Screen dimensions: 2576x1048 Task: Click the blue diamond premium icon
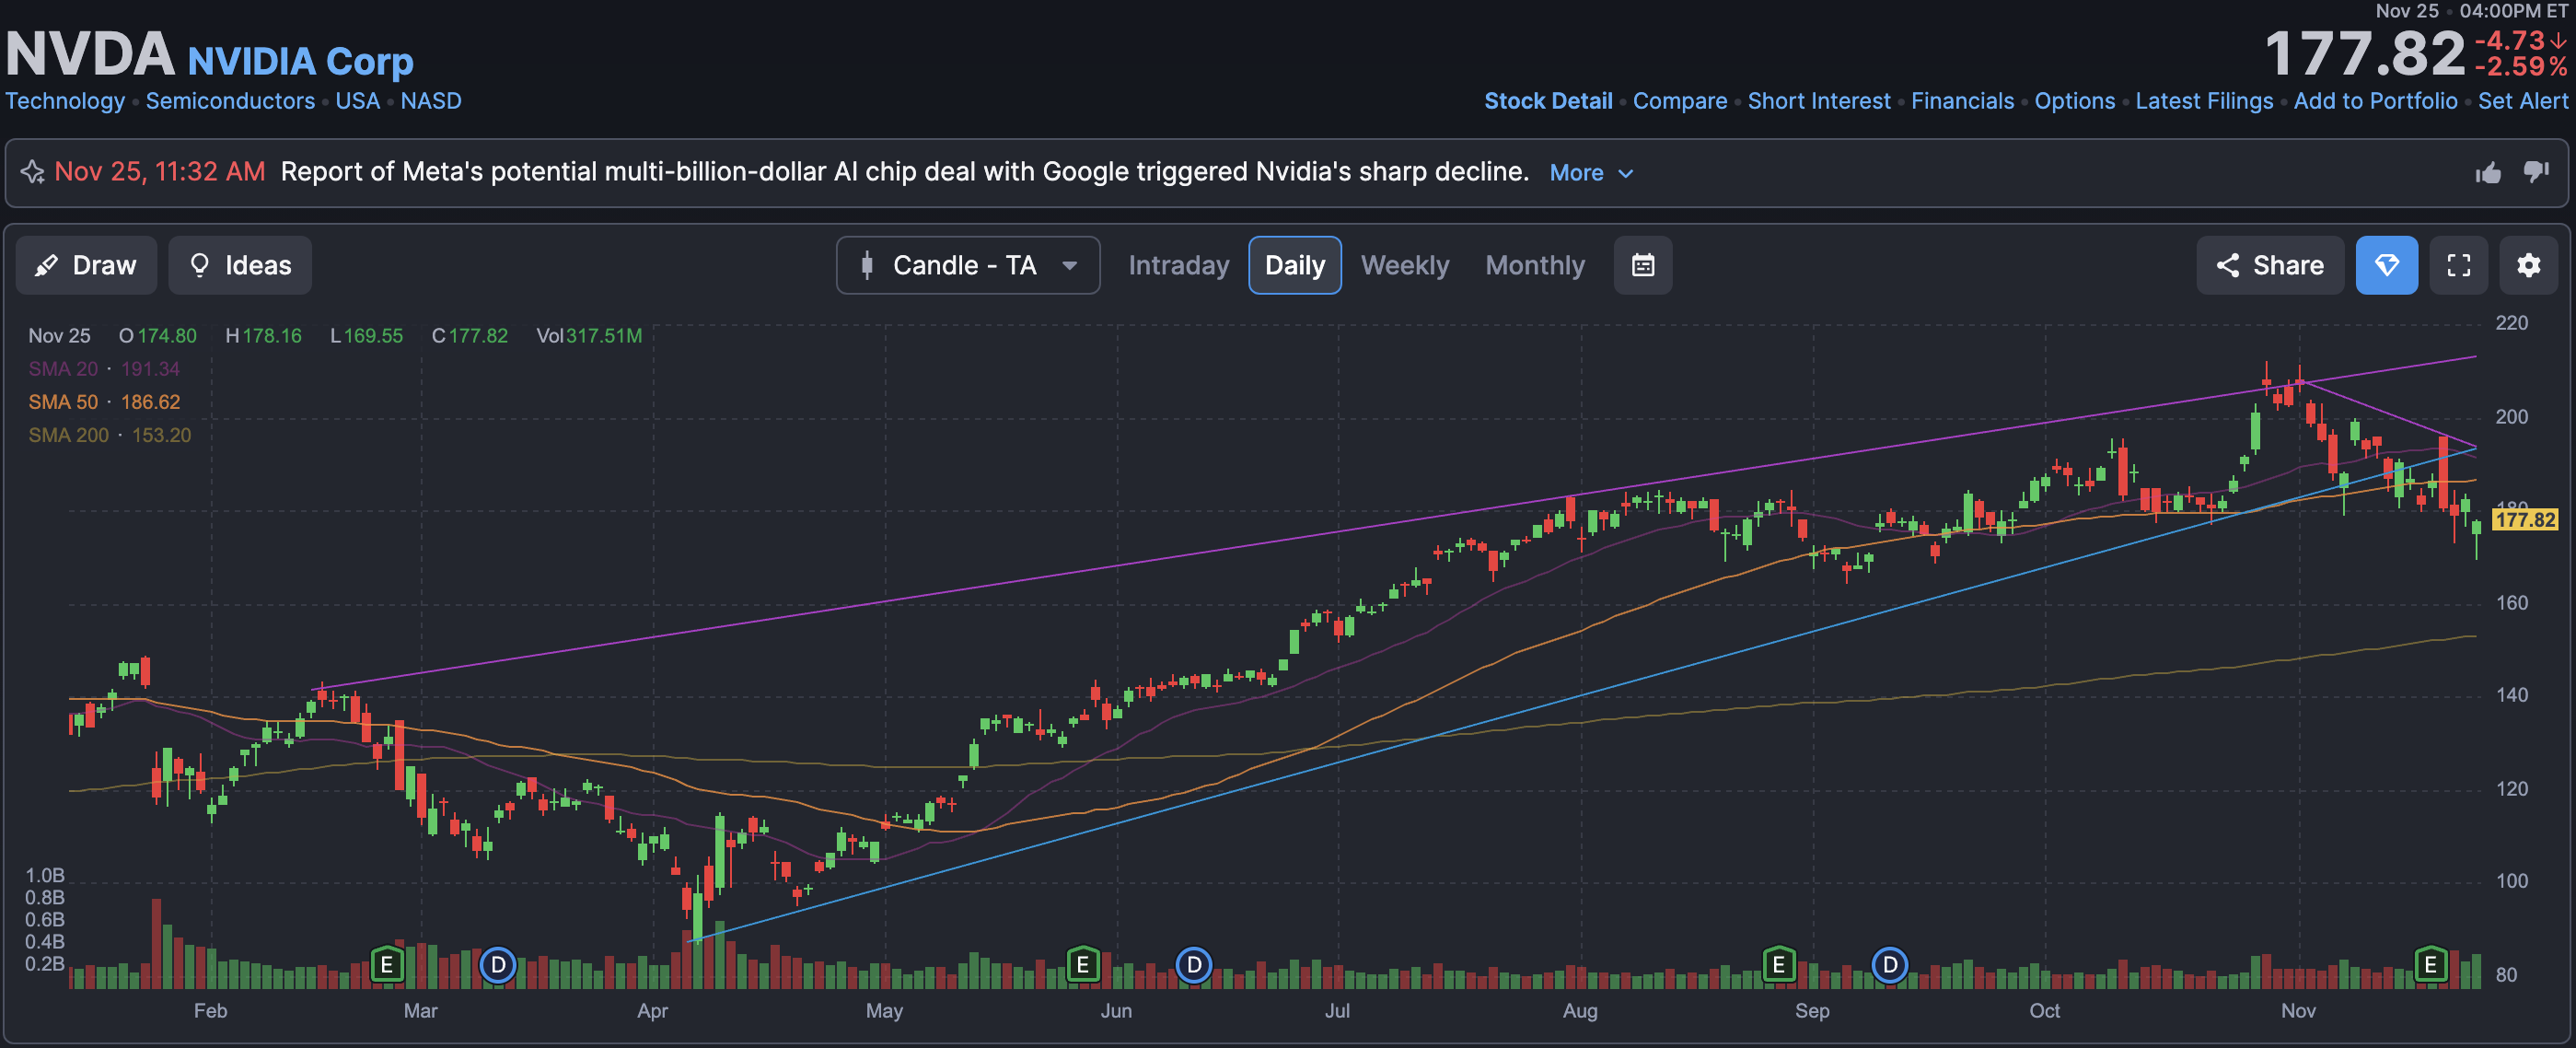(x=2386, y=265)
